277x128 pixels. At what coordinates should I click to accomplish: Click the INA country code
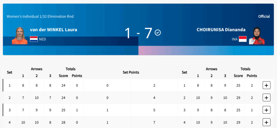click(x=234, y=39)
